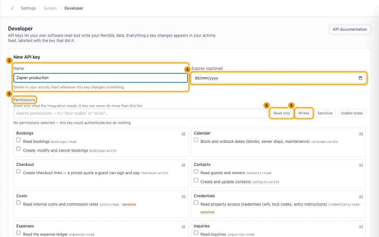Click the checkout:write scope code
Screen dimensions: 379x237
coord(155,173)
